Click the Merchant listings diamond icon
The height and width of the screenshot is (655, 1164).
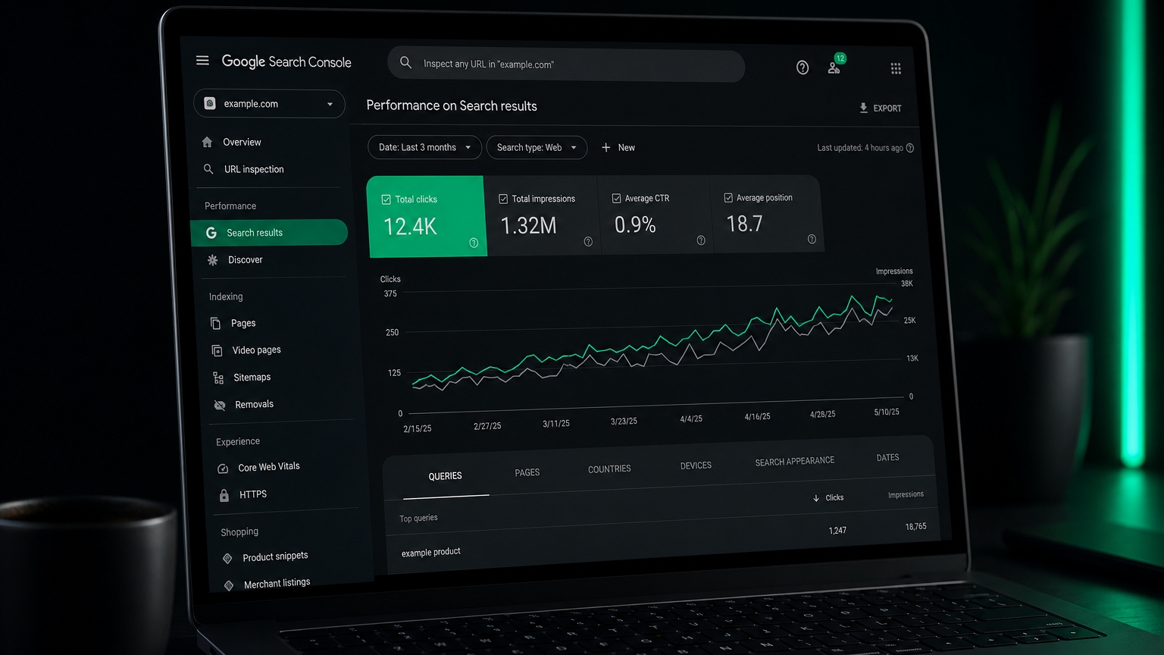(x=229, y=585)
